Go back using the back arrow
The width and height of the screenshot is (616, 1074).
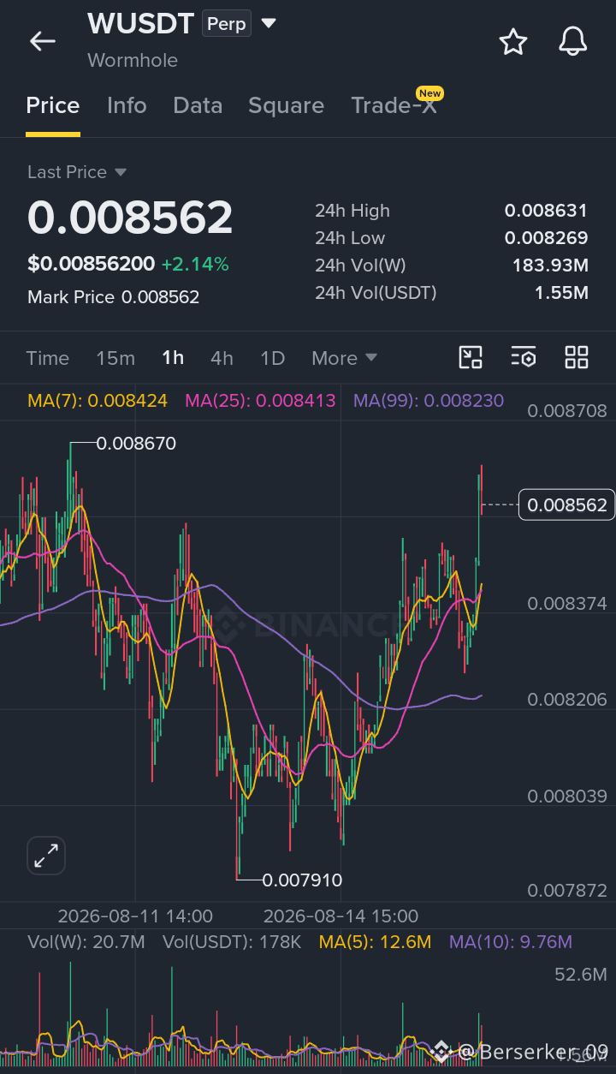(x=42, y=41)
